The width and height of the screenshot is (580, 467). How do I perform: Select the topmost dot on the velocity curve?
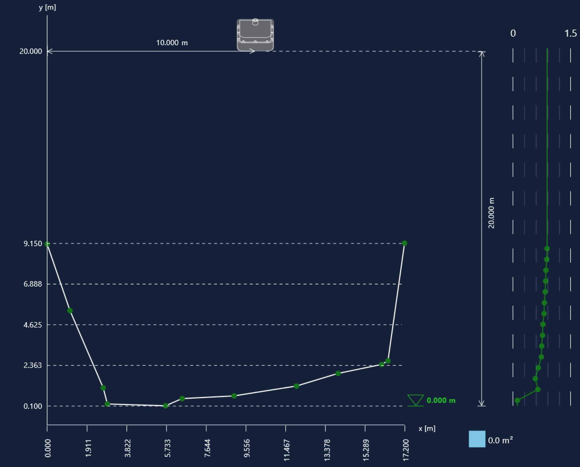pos(547,249)
